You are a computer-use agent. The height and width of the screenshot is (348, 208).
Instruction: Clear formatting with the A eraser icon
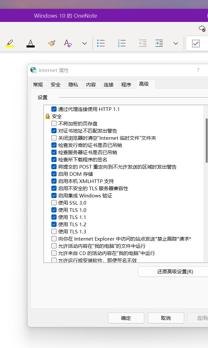click(x=68, y=43)
